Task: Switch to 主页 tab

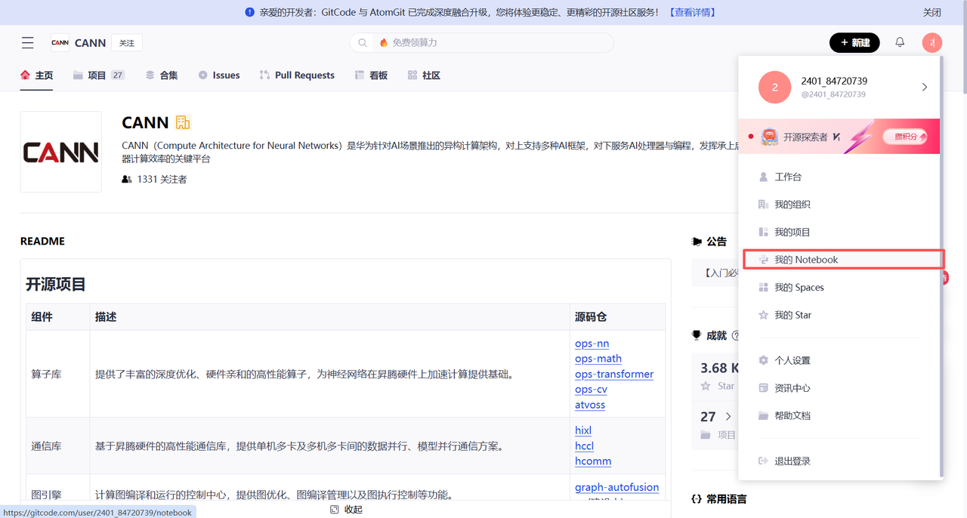Action: coord(37,76)
